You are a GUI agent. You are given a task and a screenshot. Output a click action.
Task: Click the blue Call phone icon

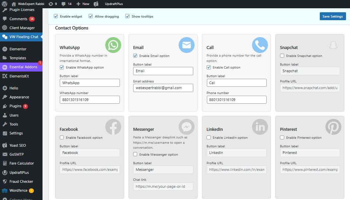coord(260,45)
